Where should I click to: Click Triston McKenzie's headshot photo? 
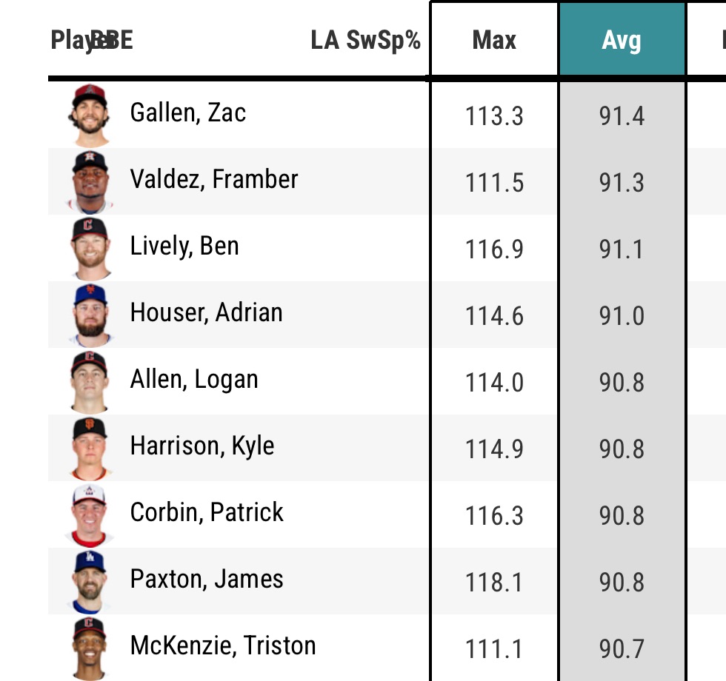[90, 648]
